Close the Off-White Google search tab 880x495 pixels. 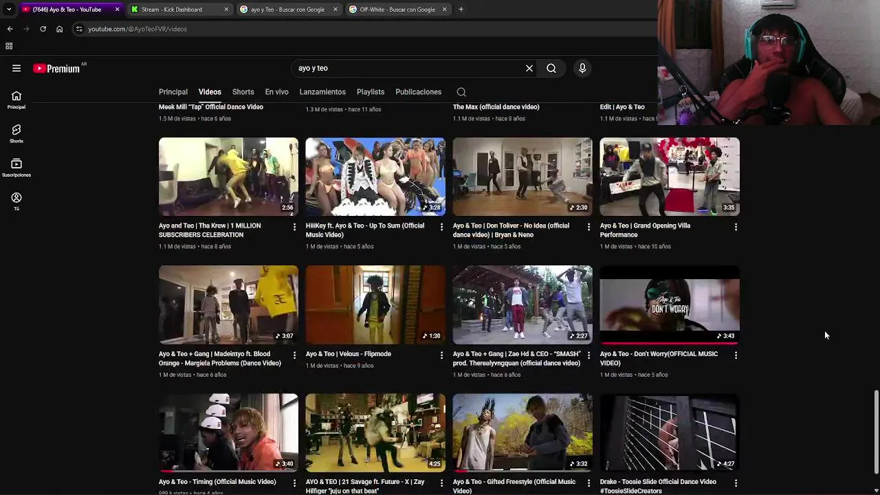point(444,10)
